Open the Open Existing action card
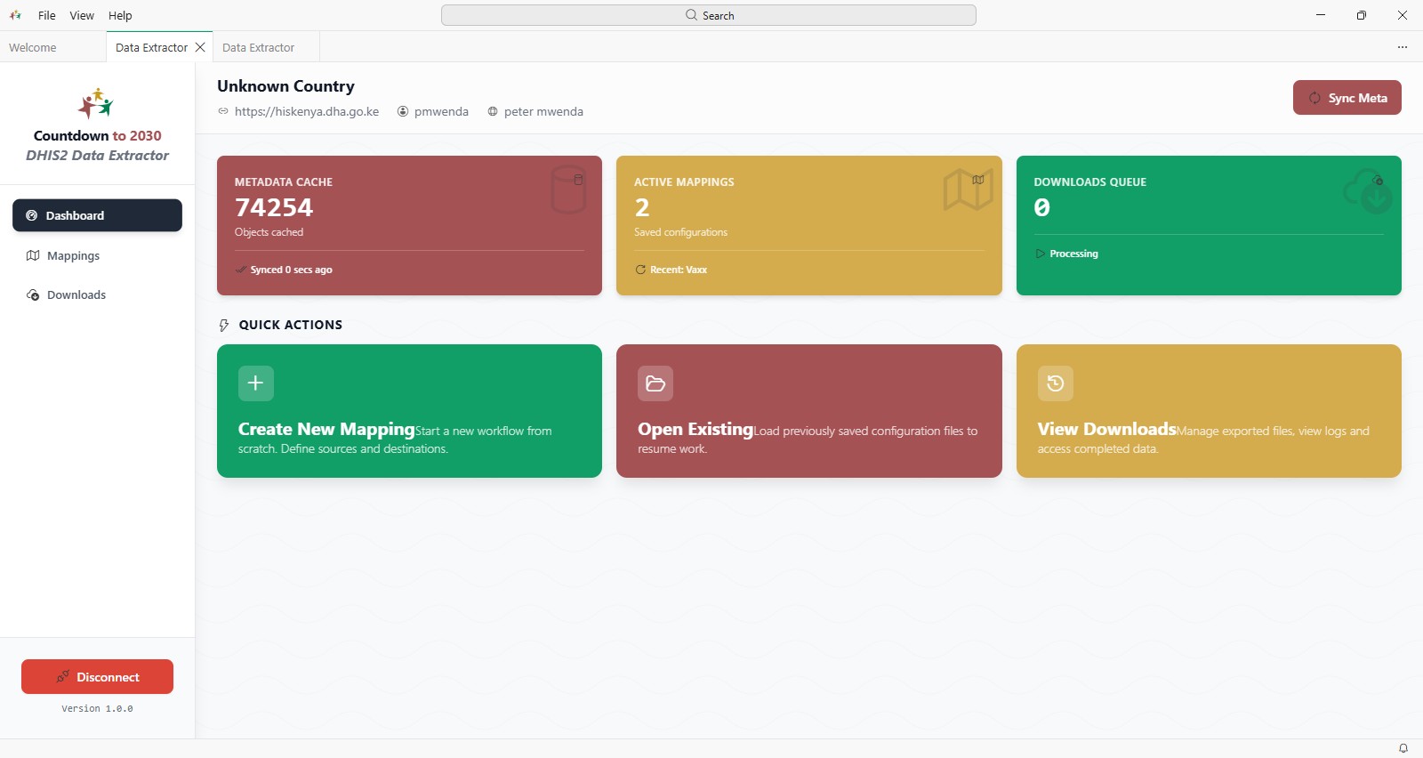The height and width of the screenshot is (758, 1423). (x=808, y=411)
